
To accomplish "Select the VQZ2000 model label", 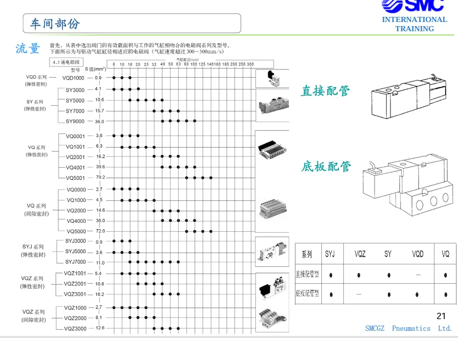I will point(75,318).
